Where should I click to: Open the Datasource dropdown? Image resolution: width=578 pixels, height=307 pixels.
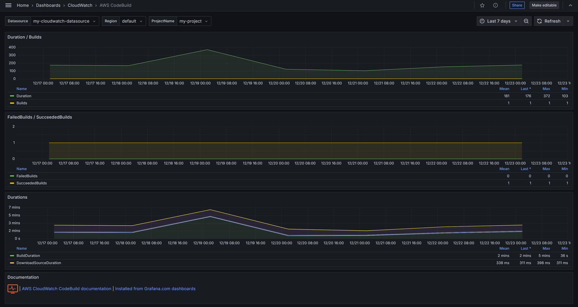point(64,21)
